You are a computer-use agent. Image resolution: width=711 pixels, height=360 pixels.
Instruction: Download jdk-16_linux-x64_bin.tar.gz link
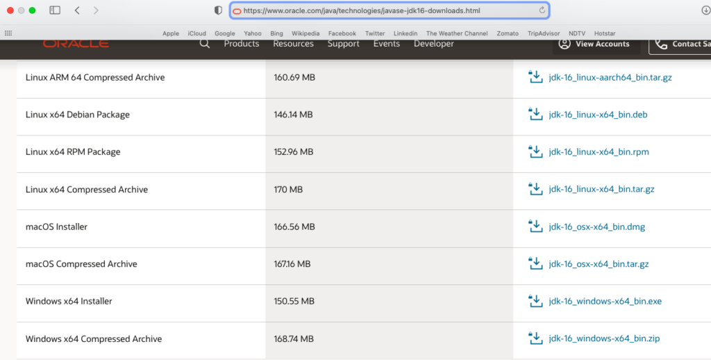(601, 189)
